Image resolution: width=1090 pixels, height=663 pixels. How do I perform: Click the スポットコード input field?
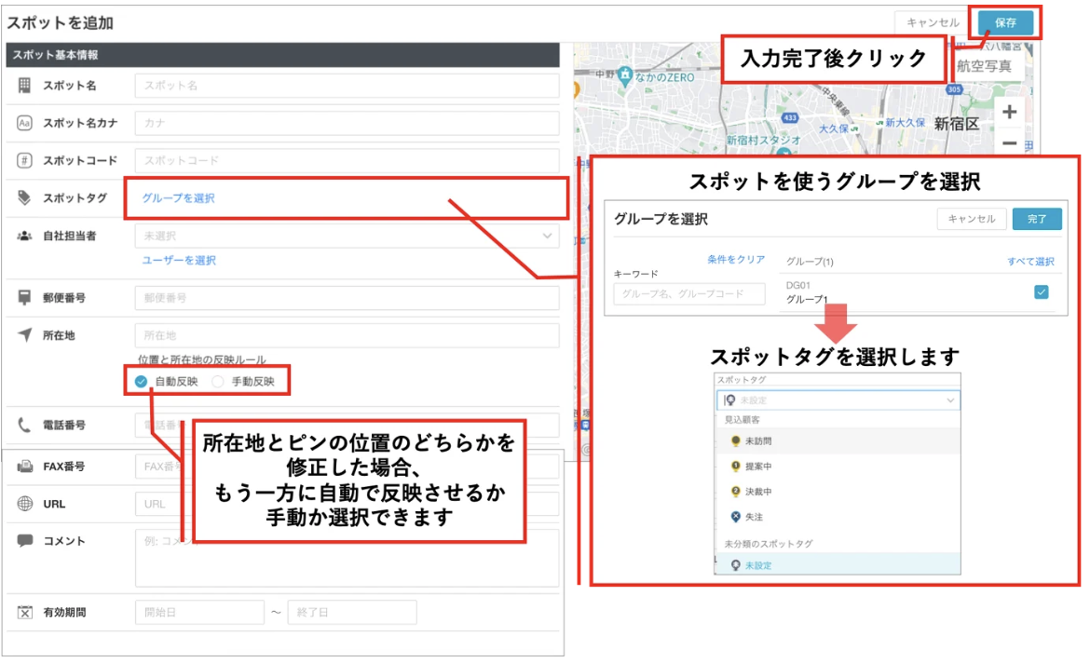[x=347, y=160]
